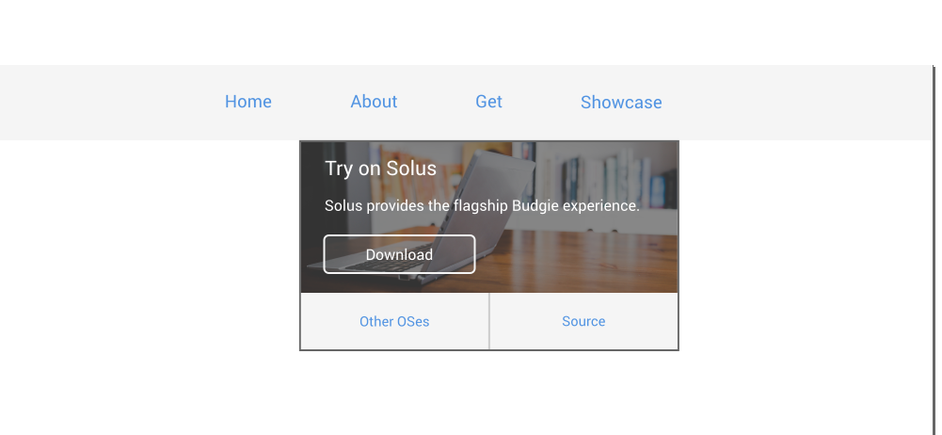This screenshot has width=942, height=435.
Task: Select the Get menu item
Action: pos(489,102)
